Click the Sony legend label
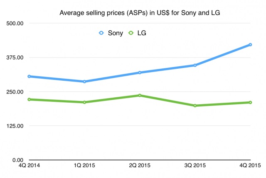This screenshot has width=266, height=178. 116,33
